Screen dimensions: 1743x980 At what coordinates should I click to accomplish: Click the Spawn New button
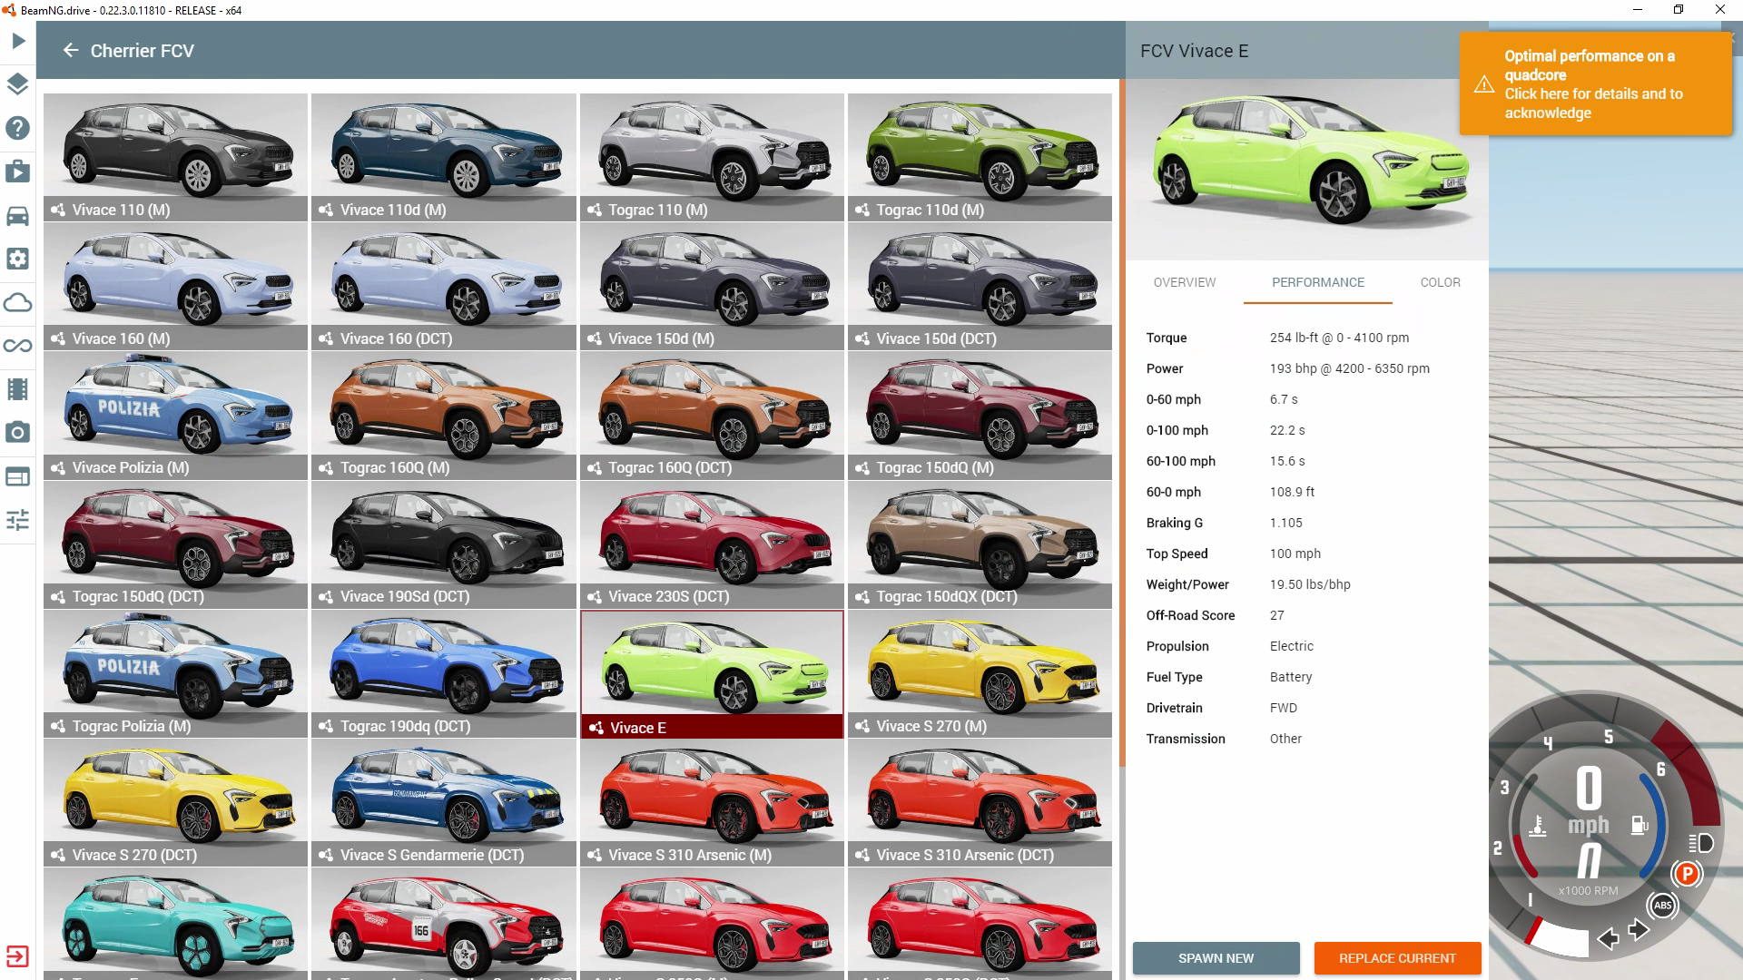1216,958
